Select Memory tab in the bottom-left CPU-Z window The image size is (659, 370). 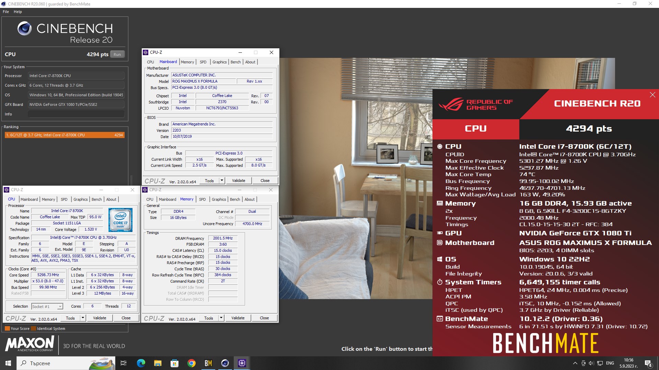(48, 199)
